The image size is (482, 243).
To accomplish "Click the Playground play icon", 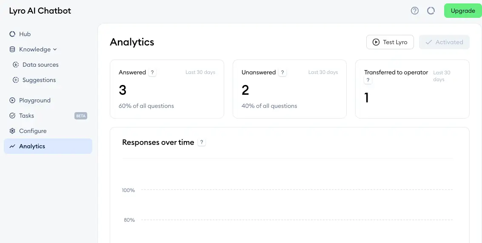I will click(12, 100).
